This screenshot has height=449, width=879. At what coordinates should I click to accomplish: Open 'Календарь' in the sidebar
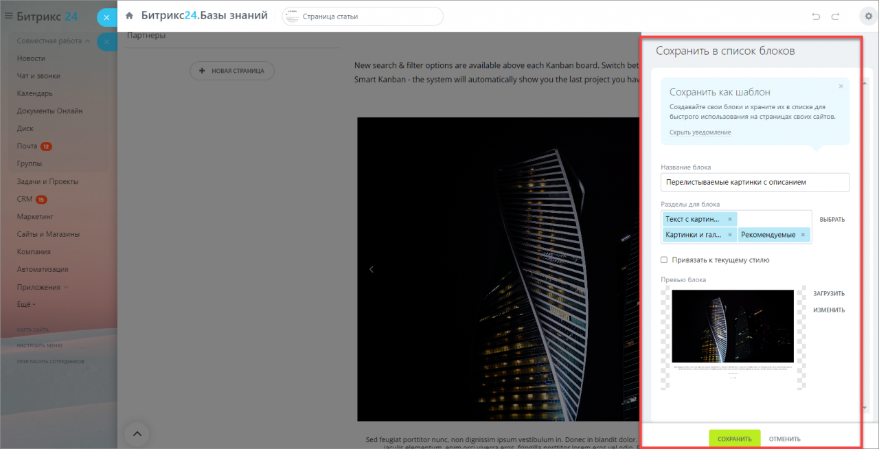click(x=35, y=93)
